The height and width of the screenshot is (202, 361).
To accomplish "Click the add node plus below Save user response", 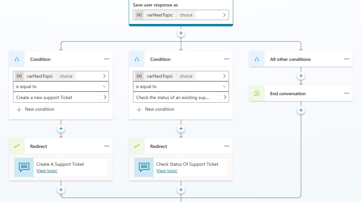I will (x=181, y=33).
